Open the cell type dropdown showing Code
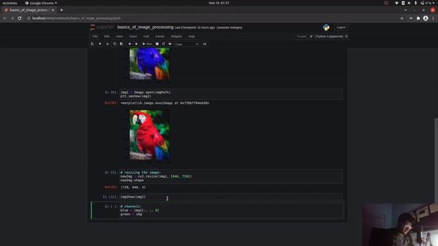Image resolution: width=438 pixels, height=246 pixels. point(187,44)
